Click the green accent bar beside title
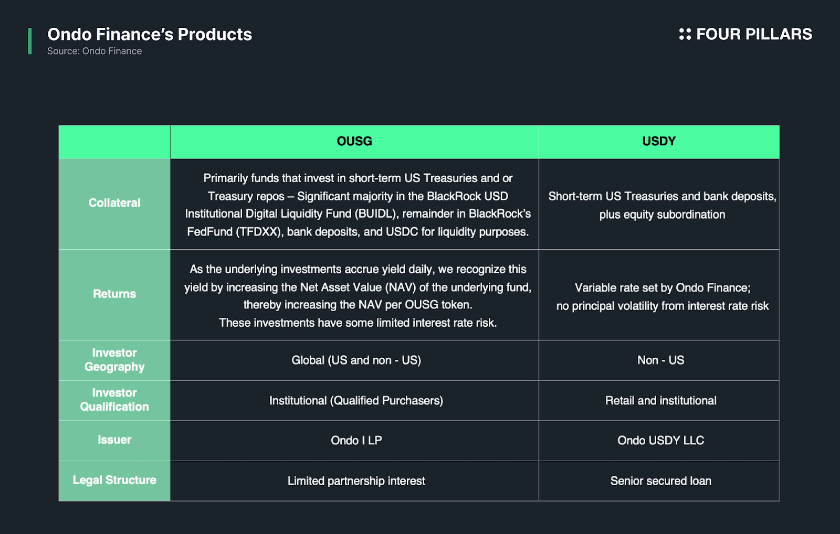Viewport: 840px width, 534px height. [x=30, y=41]
